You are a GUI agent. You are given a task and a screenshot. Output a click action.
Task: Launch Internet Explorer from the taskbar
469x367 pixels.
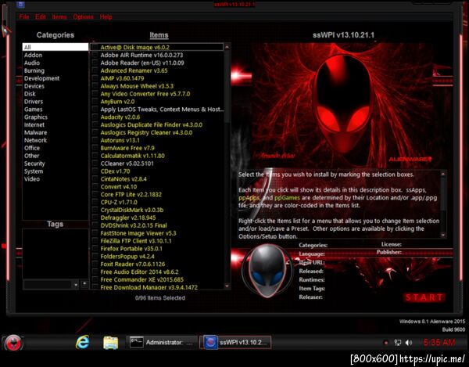(82, 342)
